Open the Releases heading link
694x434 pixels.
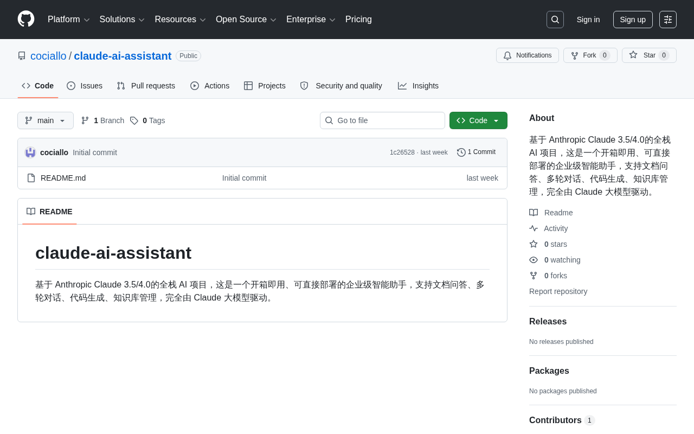(x=548, y=321)
